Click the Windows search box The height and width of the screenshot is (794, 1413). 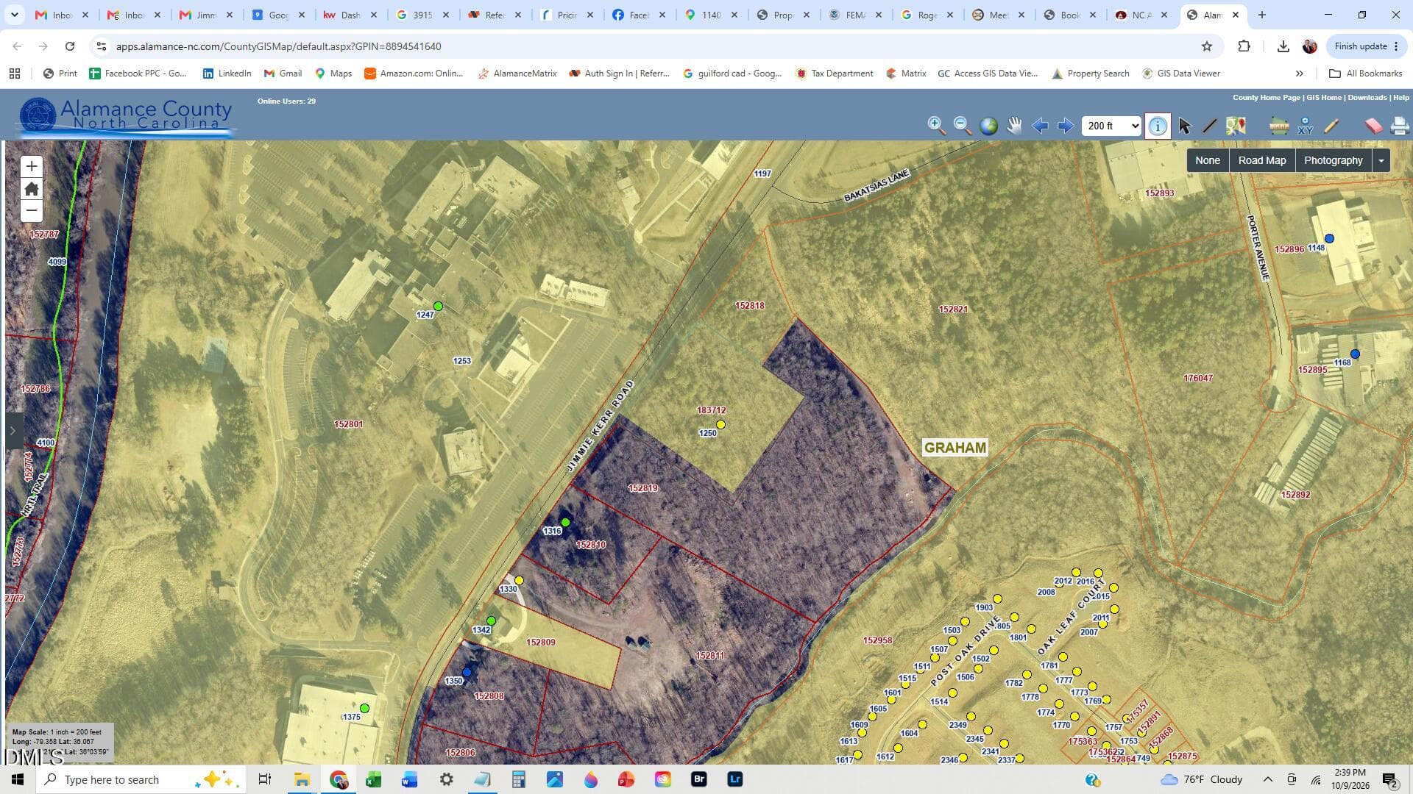[x=141, y=779]
